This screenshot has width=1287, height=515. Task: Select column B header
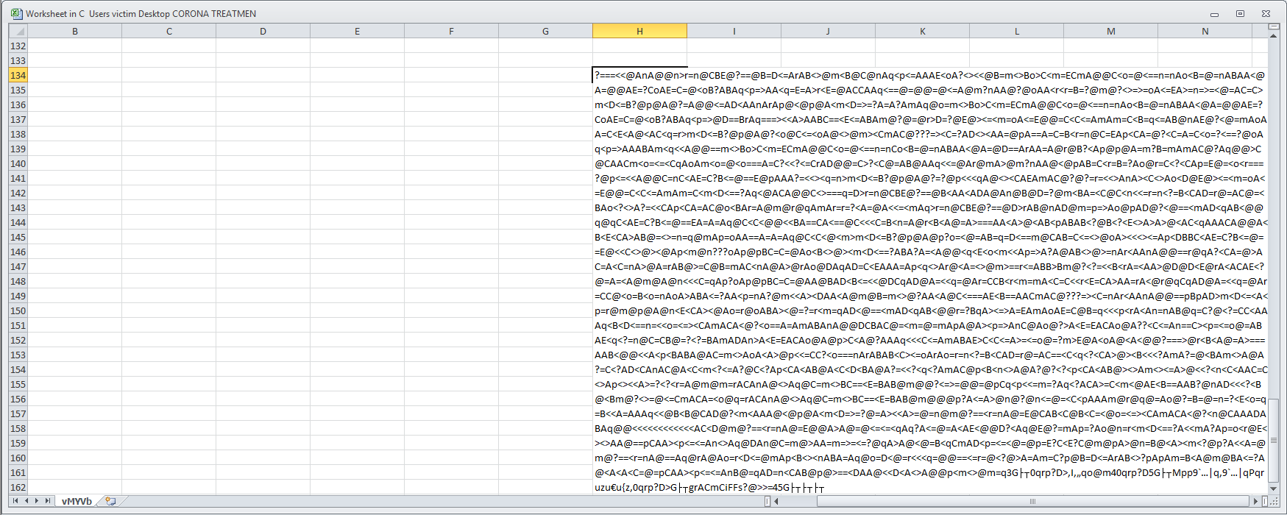tap(74, 31)
